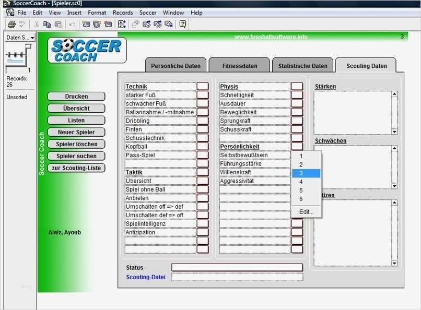Open rating box for Dribbling
The image size is (421, 310).
pos(203,121)
